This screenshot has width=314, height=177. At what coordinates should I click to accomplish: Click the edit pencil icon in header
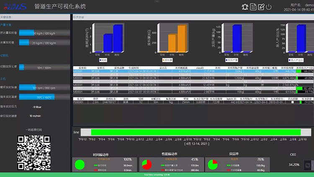[x=261, y=7]
